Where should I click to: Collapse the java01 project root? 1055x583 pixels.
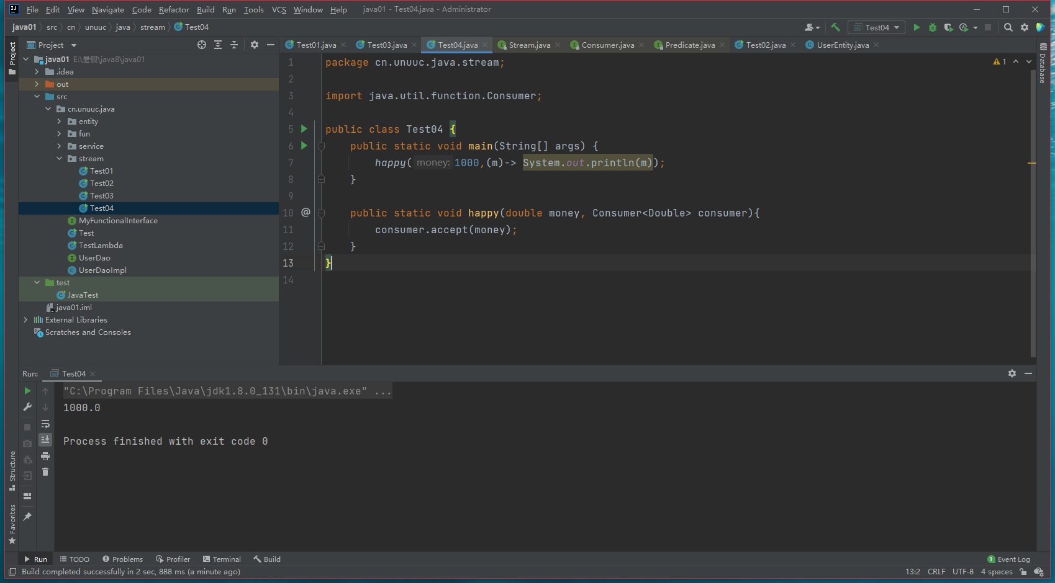25,60
